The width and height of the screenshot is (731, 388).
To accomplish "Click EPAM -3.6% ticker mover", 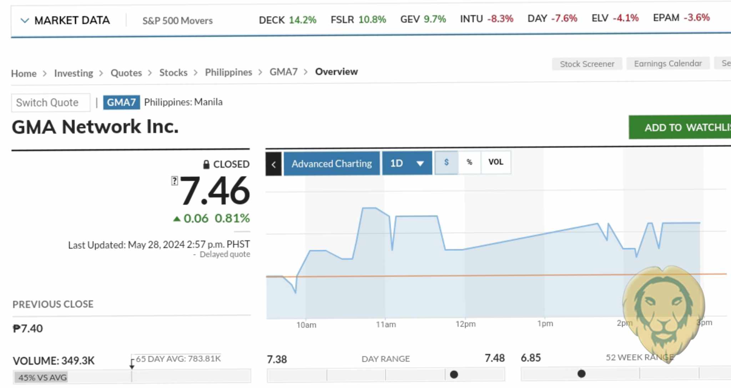I will 681,17.
